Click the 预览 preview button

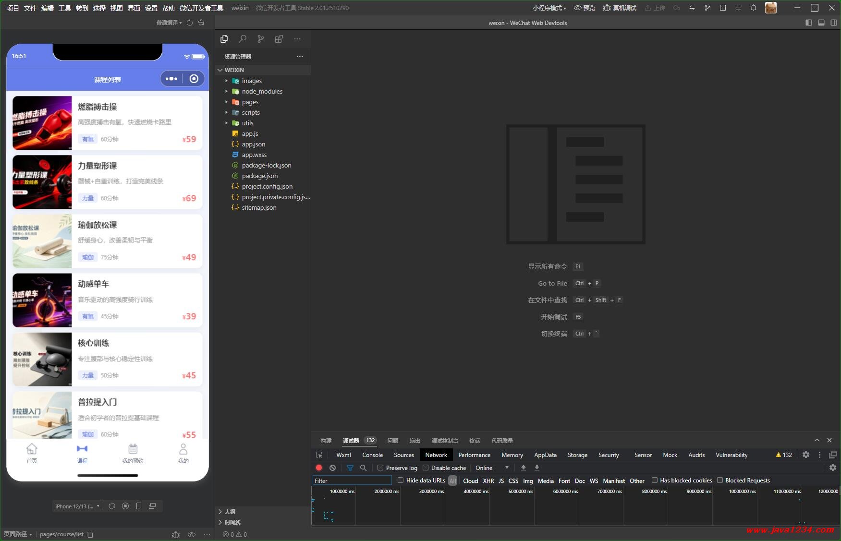click(585, 8)
